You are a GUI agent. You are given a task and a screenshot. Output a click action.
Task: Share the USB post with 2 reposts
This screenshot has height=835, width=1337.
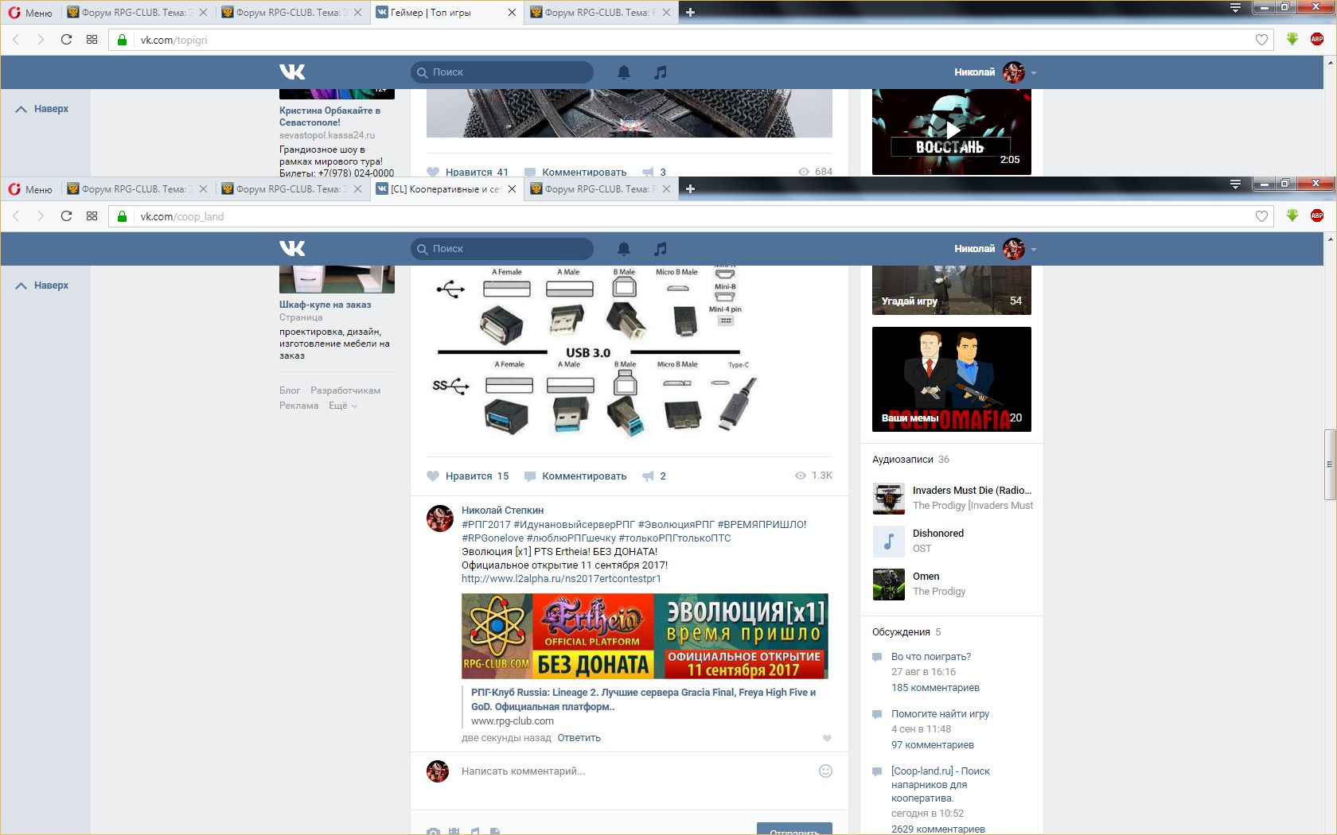pos(654,476)
